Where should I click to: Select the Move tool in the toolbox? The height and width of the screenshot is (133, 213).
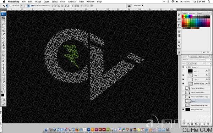point(4,18)
